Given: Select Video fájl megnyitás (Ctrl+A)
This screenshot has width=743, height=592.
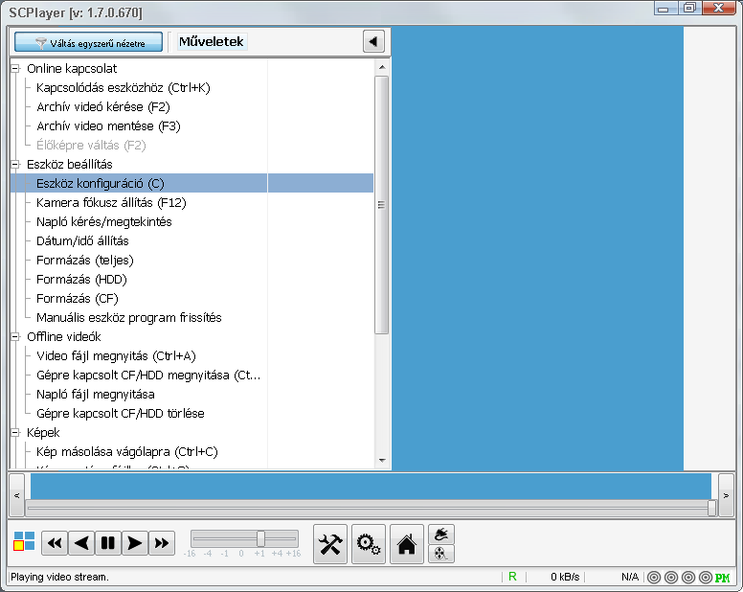Looking at the screenshot, I should 116,356.
